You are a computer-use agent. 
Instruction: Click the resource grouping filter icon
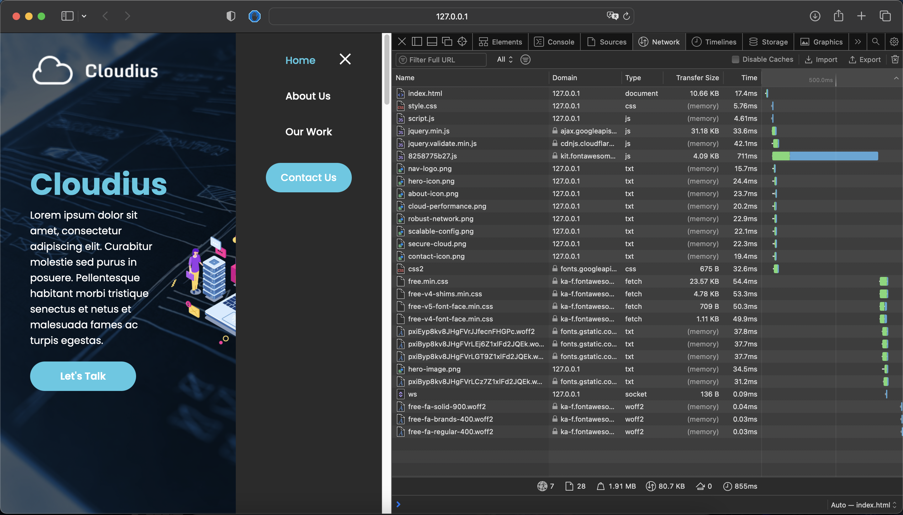(x=525, y=60)
